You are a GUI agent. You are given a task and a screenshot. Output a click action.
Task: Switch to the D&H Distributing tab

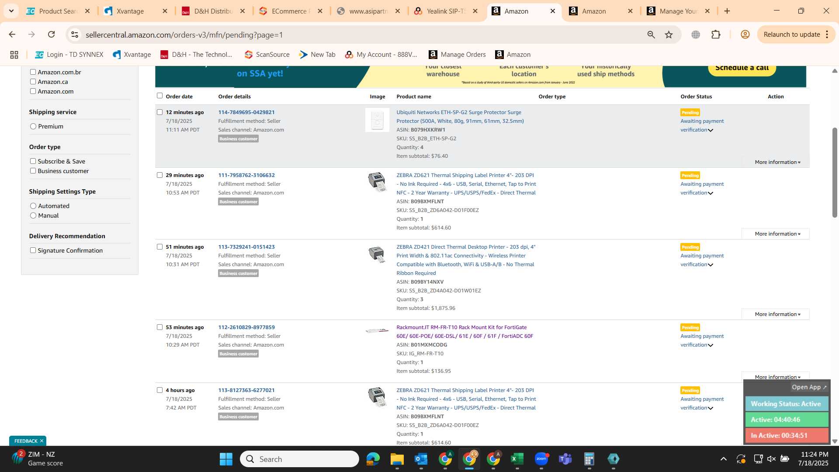click(x=213, y=11)
